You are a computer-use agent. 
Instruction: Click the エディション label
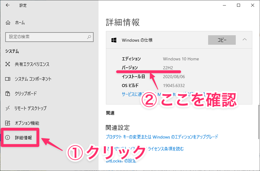(131, 59)
